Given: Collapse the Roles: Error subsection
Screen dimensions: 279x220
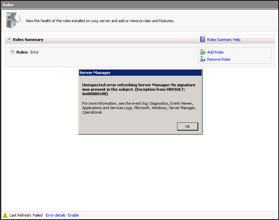Looking at the screenshot, I should click(13, 52).
